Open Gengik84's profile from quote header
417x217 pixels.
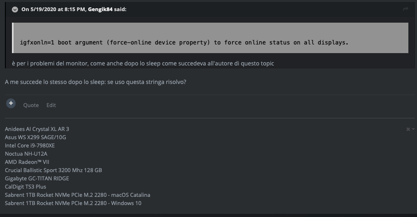point(100,9)
